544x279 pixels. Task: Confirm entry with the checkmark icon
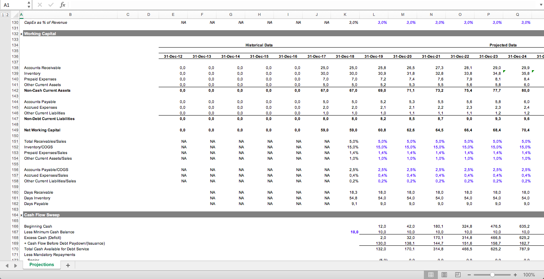[x=51, y=5]
